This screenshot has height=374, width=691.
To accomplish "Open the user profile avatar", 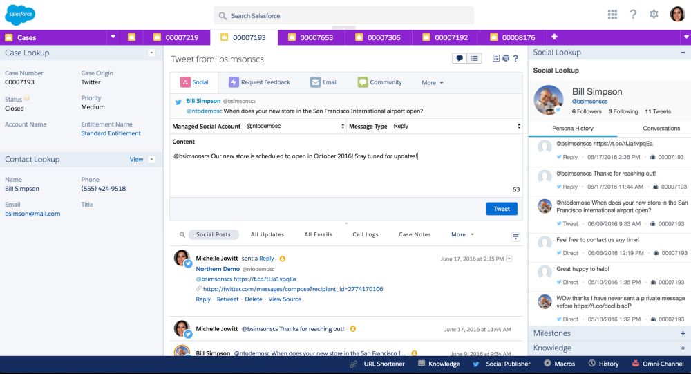I will 677,14.
